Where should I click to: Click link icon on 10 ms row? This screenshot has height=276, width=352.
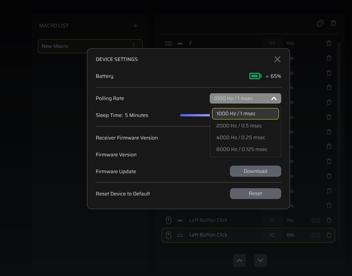coord(315,235)
